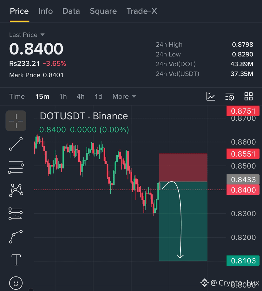Switch to the Price tab
Image resolution: width=262 pixels, height=291 pixels.
[x=19, y=11]
